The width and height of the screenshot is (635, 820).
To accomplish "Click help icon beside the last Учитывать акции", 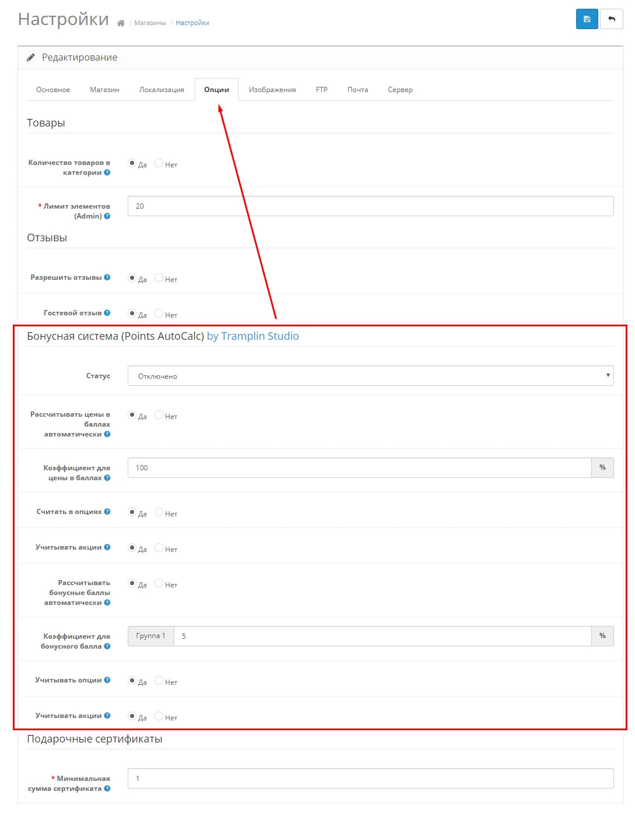I will [x=107, y=716].
